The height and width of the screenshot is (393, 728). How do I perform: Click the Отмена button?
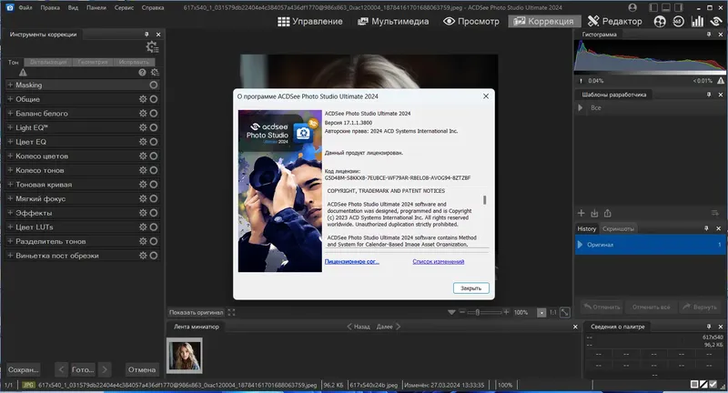(142, 369)
